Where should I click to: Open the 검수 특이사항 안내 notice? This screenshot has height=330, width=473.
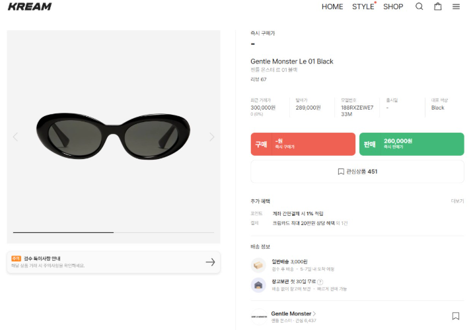click(114, 262)
